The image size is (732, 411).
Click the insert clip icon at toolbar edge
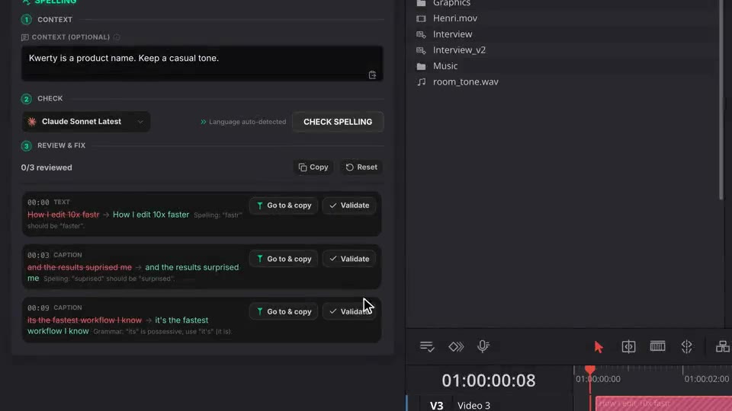point(723,347)
